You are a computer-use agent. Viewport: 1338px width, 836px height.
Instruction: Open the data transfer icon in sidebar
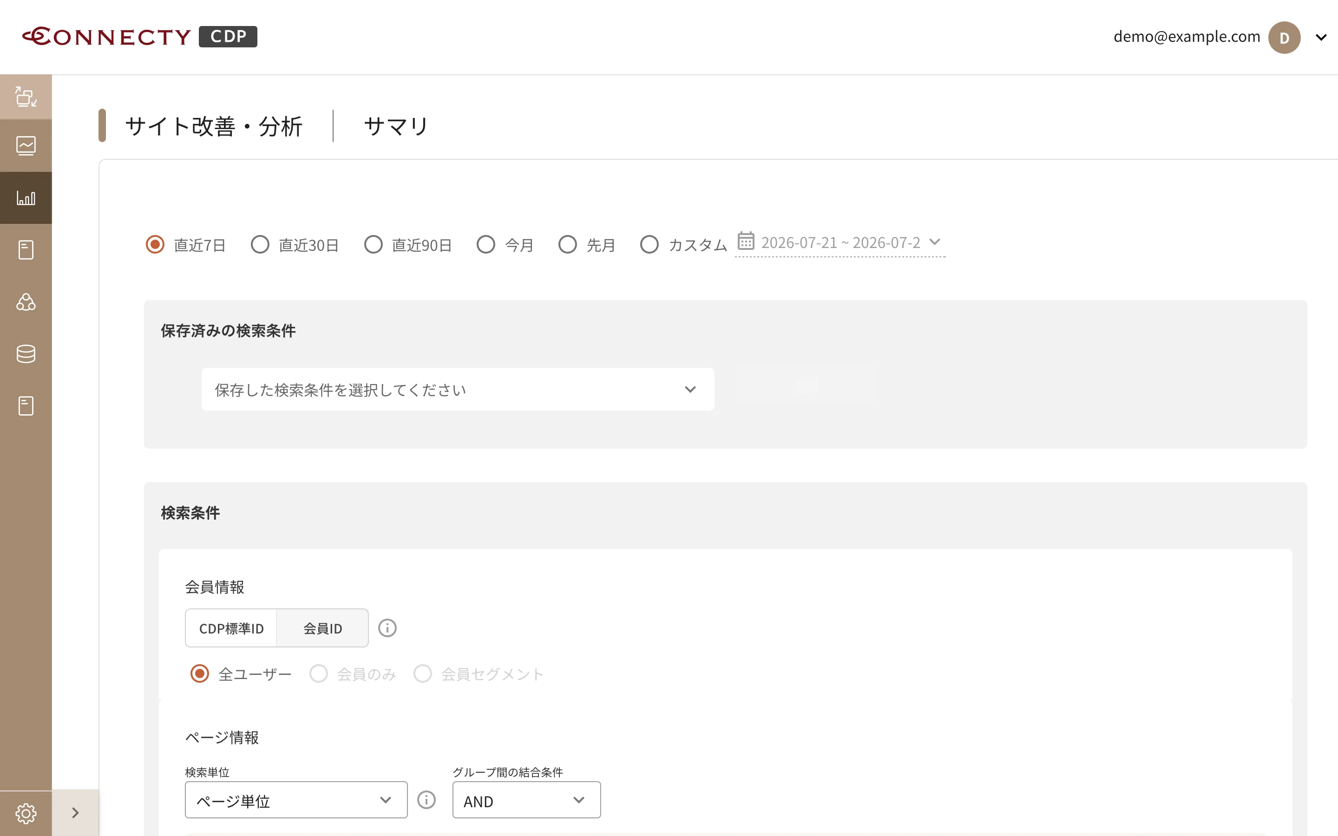tap(26, 97)
